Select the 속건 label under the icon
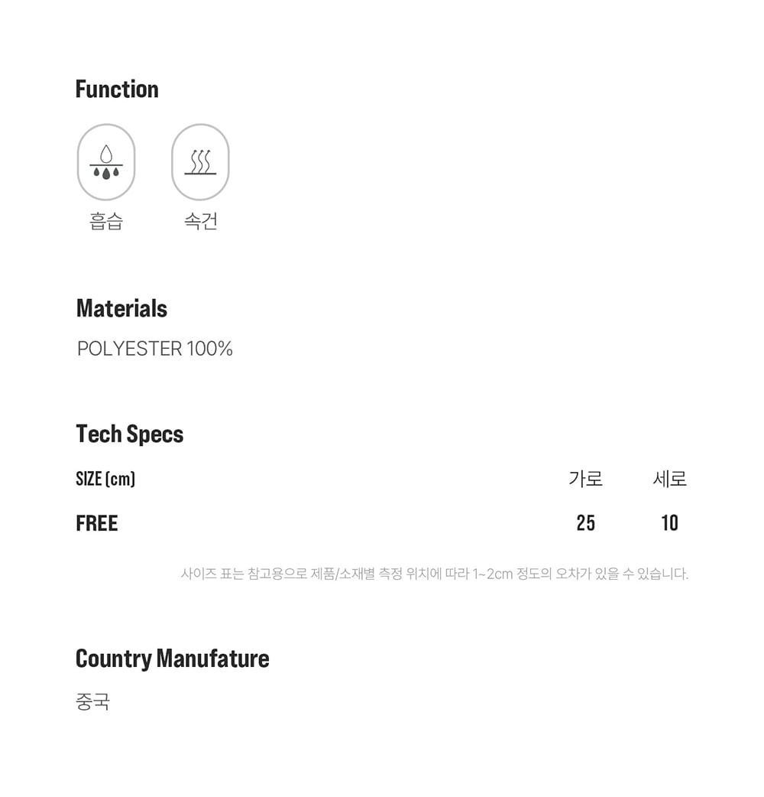Viewport: 764px width, 797px height. 200,221
